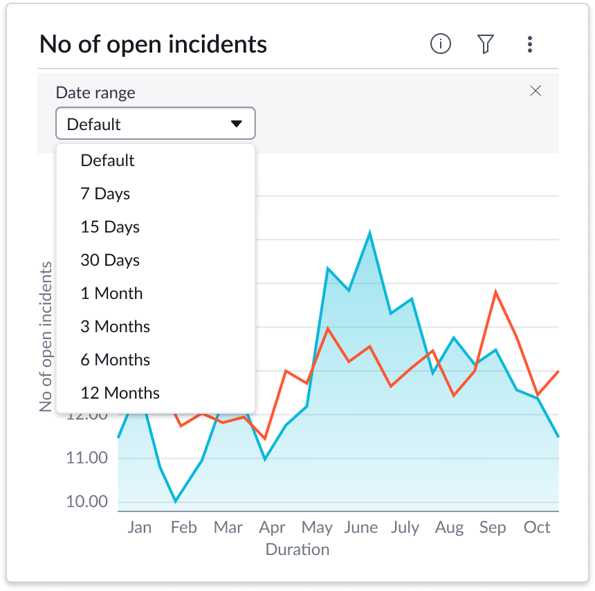This screenshot has width=595, height=591.
Task: Click the Duration axis label
Action: click(297, 549)
